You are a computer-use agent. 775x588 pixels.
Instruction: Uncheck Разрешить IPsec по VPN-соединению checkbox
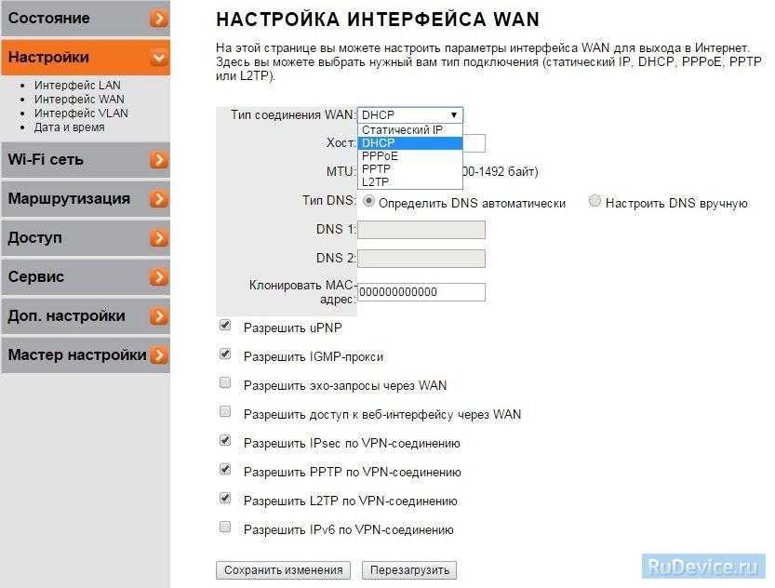click(x=225, y=440)
